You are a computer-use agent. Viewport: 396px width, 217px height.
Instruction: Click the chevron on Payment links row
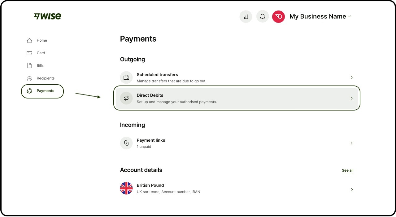tap(351, 143)
